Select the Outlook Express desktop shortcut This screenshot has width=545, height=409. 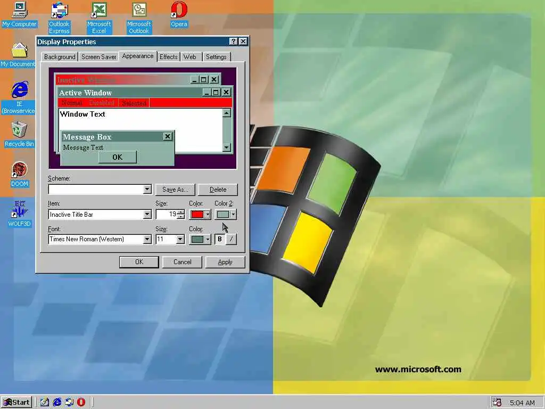tap(59, 18)
